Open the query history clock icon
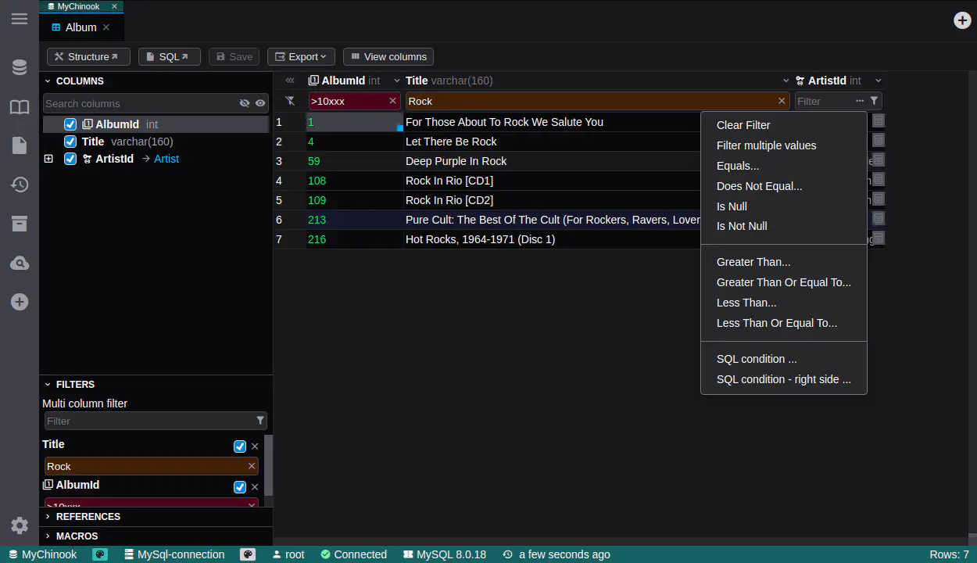This screenshot has height=563, width=977. click(x=20, y=185)
